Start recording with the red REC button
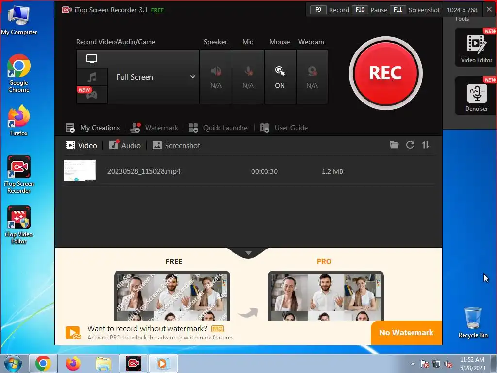This screenshot has height=373, width=497. 385,73
